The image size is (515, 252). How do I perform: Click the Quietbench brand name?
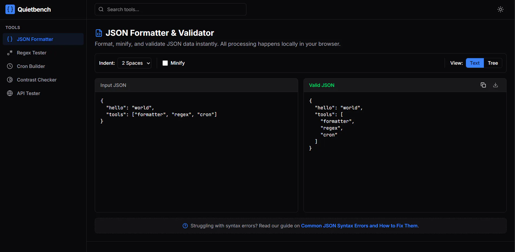34,9
